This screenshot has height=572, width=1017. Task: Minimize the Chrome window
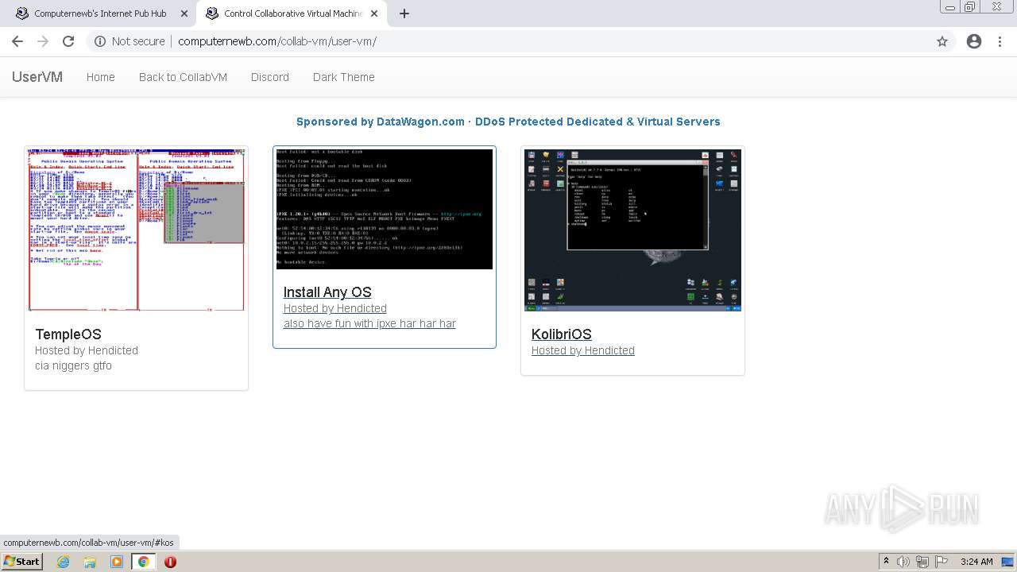pos(950,7)
